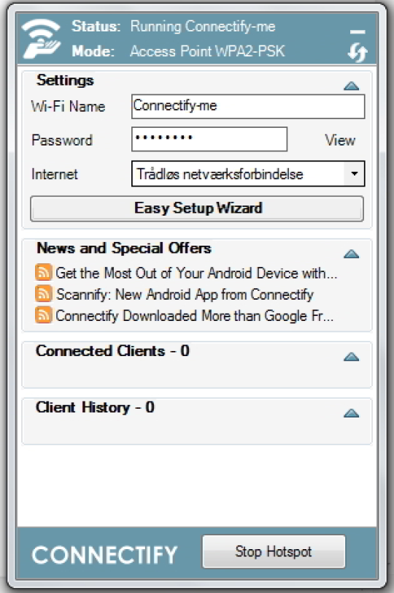Collapse the News and Special Offers section
The width and height of the screenshot is (394, 593).
(x=352, y=254)
